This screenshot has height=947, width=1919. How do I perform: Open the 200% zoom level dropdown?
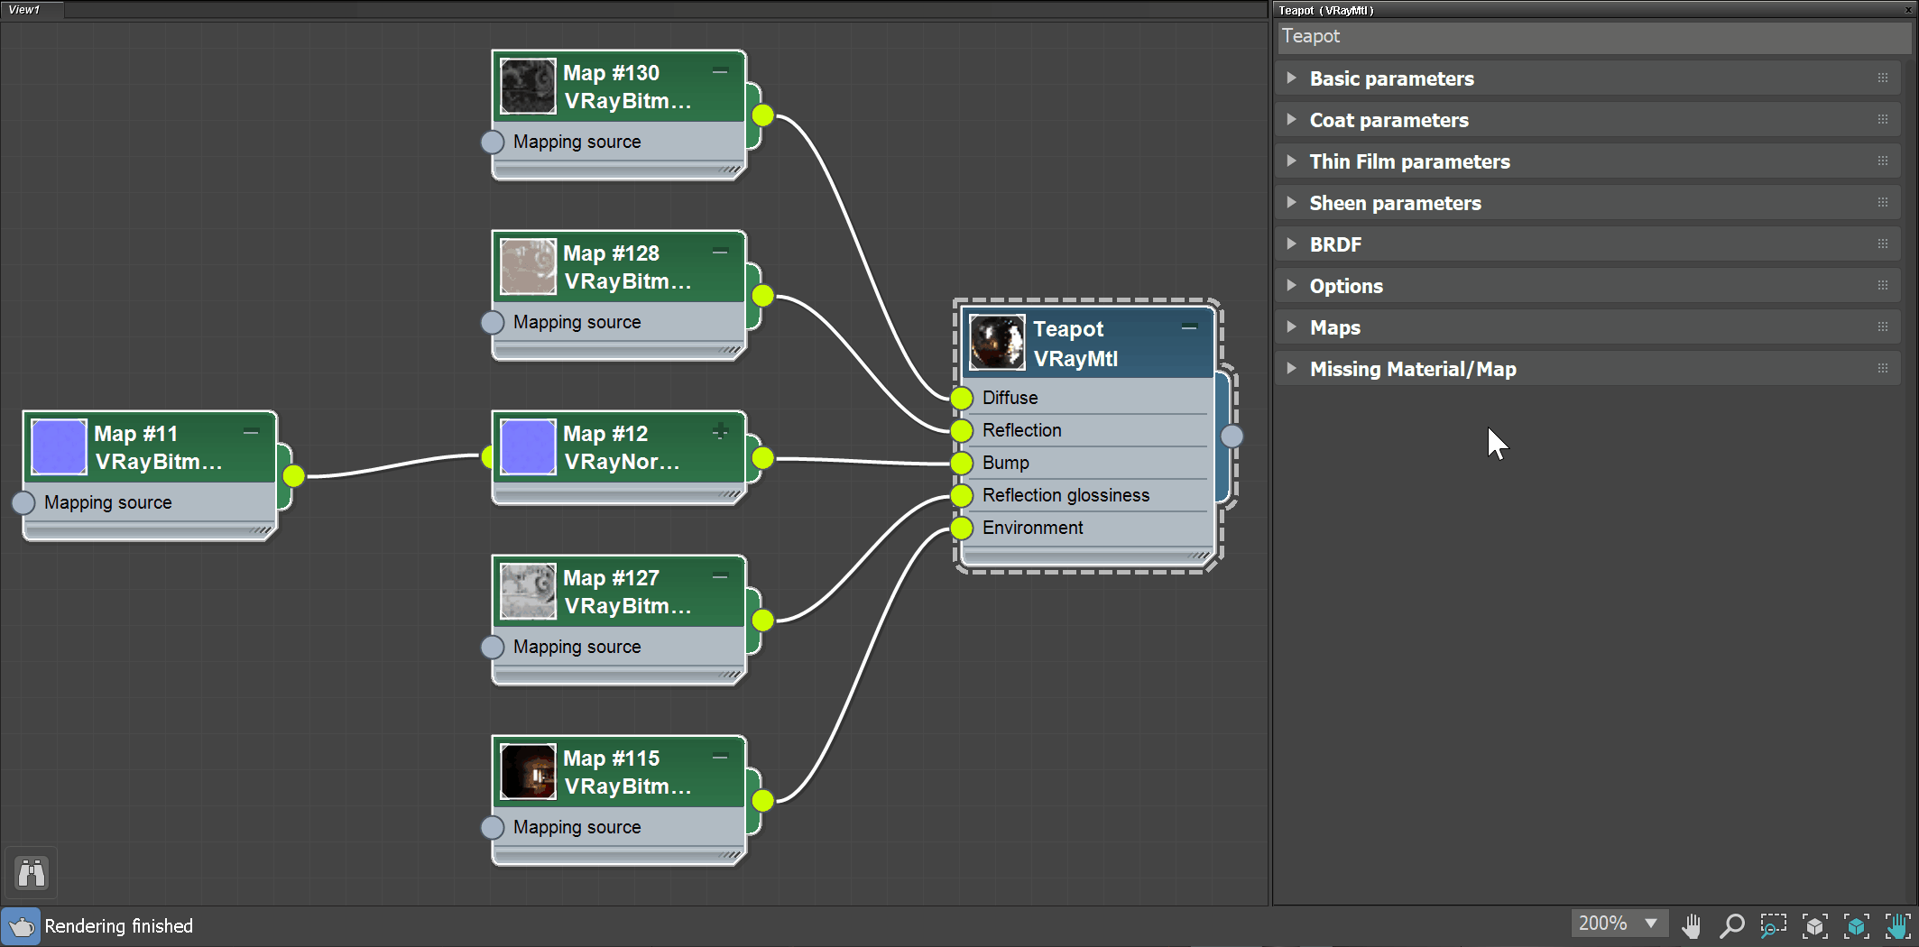(x=1651, y=924)
